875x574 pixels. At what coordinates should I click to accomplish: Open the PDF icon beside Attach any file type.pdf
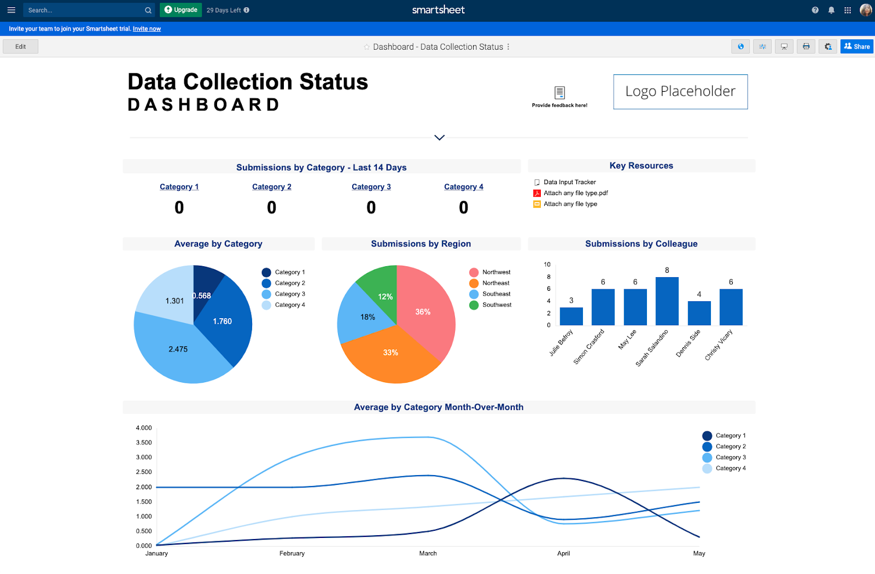(x=536, y=192)
